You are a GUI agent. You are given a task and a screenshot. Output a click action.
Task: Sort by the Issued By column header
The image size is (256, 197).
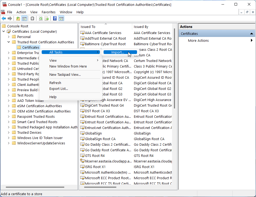[x=152, y=27]
